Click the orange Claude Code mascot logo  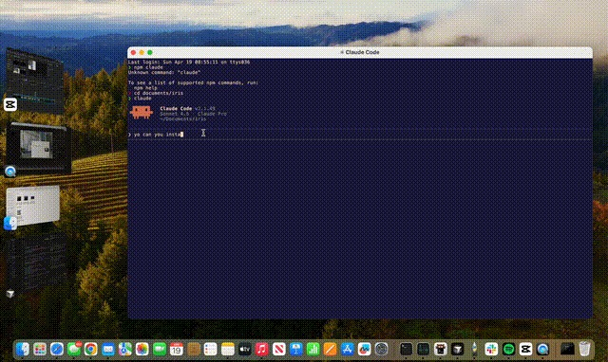point(142,113)
